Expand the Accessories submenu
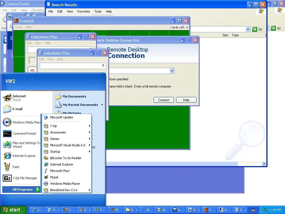 click(67, 132)
